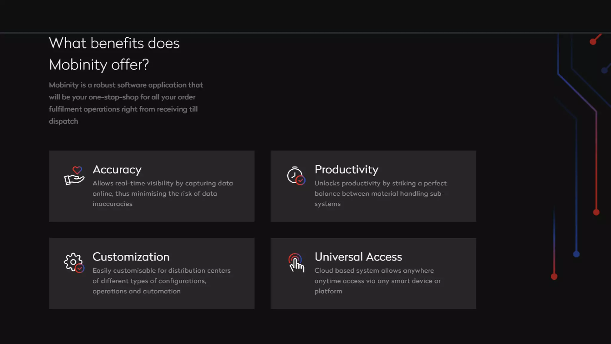Click the Productivity heading

coord(346,170)
